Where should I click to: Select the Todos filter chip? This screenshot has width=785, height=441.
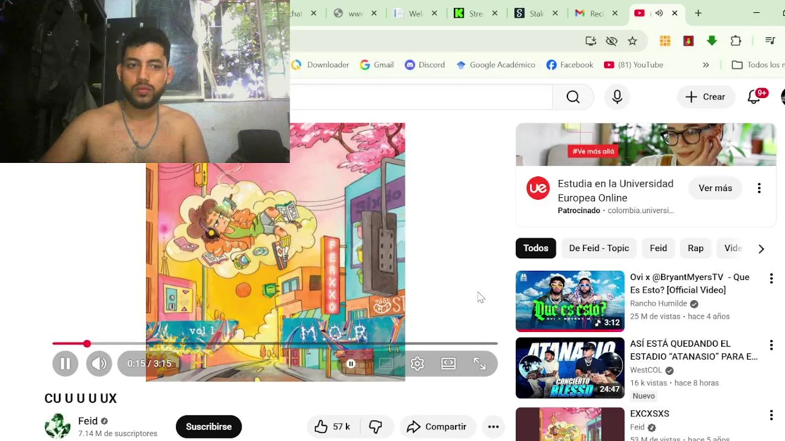click(x=535, y=248)
